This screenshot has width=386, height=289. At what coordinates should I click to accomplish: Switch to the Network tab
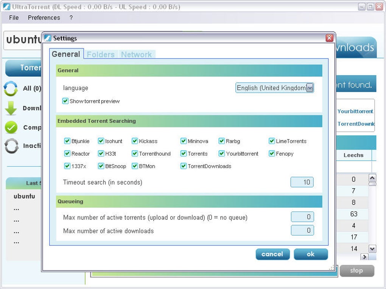point(136,54)
